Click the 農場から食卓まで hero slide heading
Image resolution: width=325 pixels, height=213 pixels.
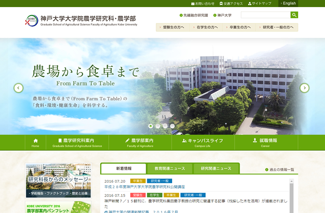(85, 71)
